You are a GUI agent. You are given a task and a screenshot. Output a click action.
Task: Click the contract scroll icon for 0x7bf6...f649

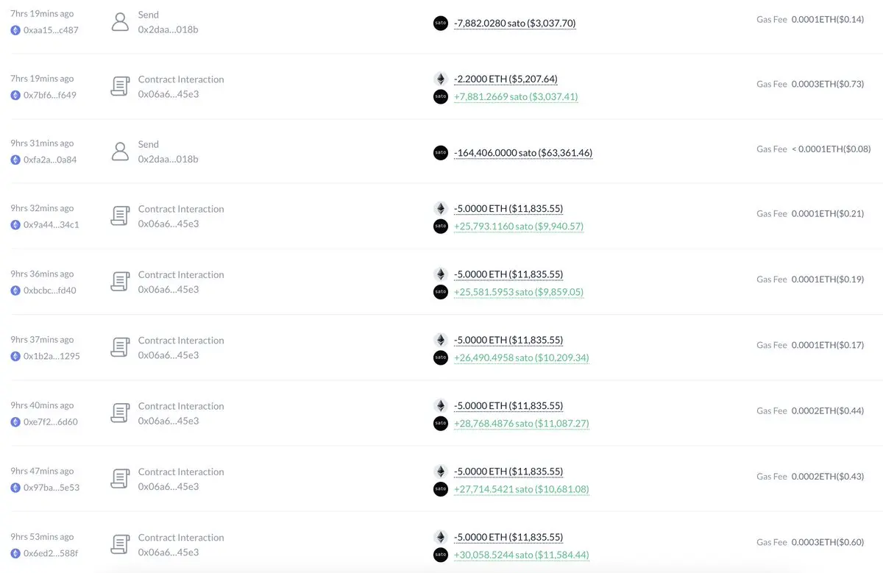(120, 87)
